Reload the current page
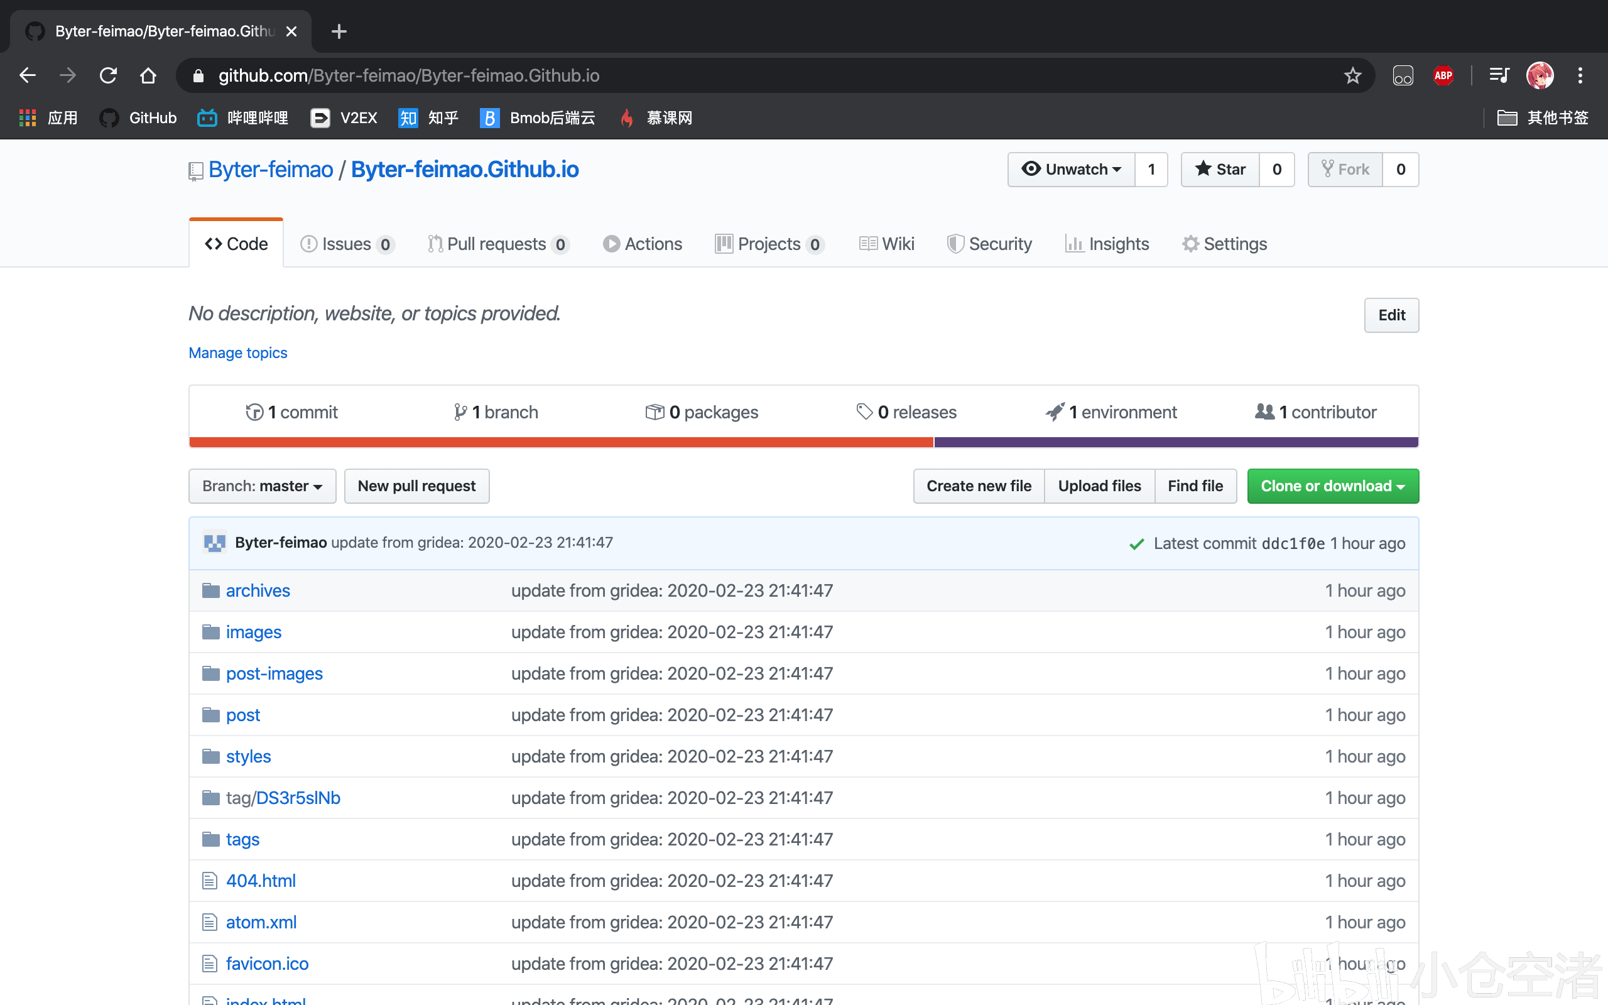 108,75
